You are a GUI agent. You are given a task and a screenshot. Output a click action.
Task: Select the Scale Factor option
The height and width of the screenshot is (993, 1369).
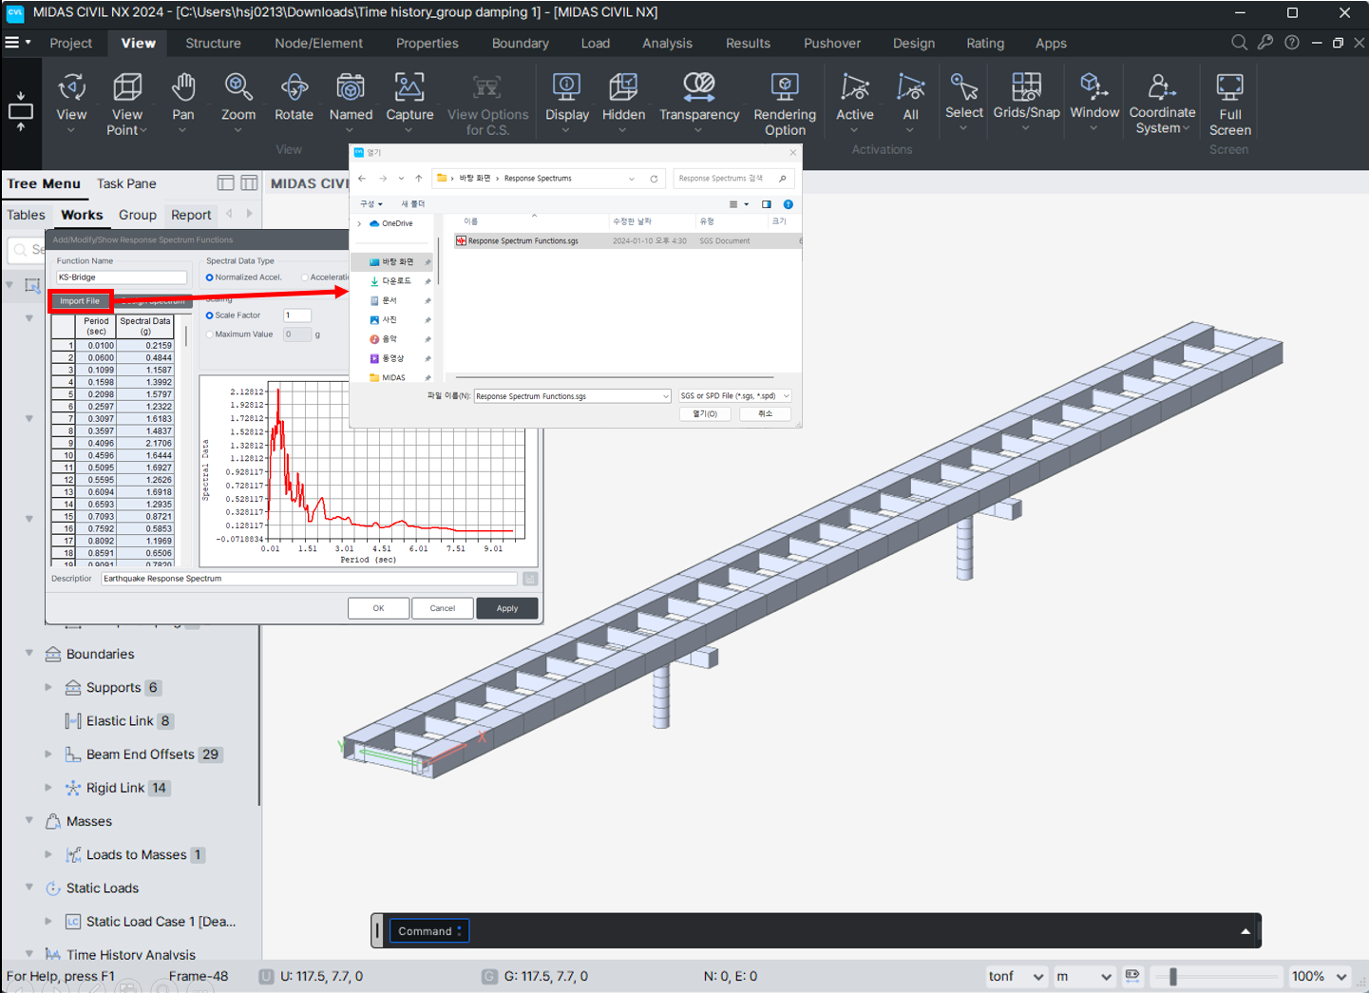point(210,315)
